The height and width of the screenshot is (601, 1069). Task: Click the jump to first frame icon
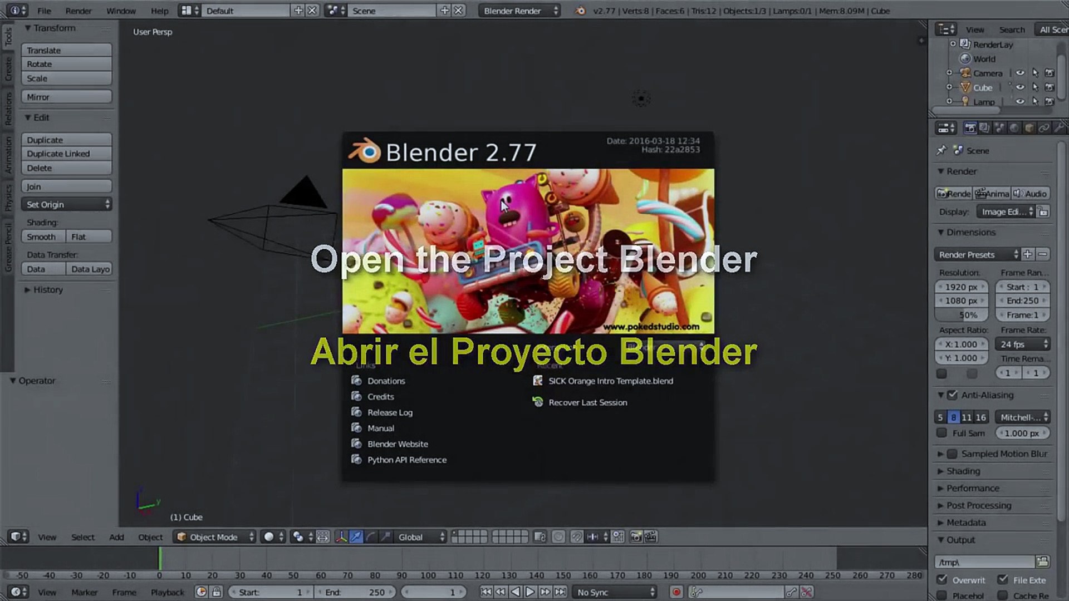coord(486,592)
